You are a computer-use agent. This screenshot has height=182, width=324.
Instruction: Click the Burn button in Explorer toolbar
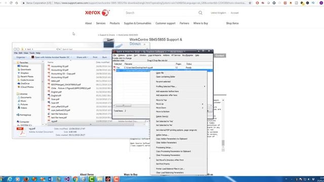(105, 57)
